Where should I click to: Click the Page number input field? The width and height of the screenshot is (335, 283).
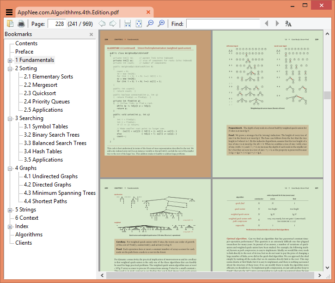point(57,24)
